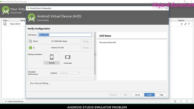Choose Portrait startup orientation
194x109 pixels.
(x=52, y=59)
